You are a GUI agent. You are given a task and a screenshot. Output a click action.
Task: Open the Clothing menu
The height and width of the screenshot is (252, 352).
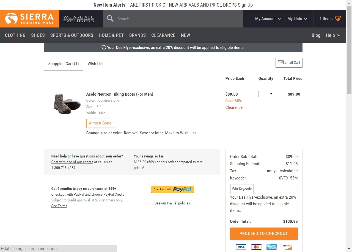tap(15, 35)
